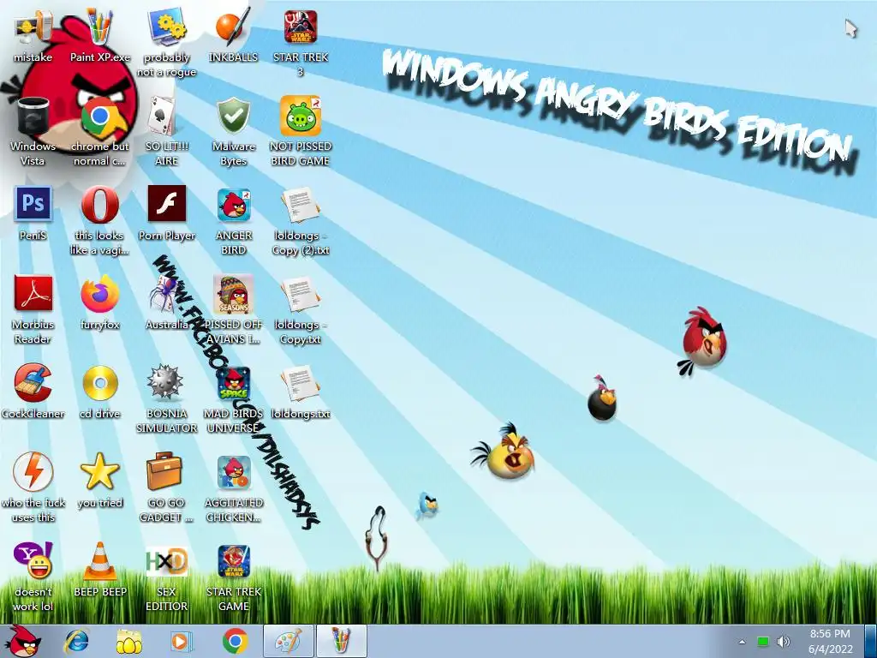Switch to Paint XP taskbar window
The image size is (877, 658).
342,641
